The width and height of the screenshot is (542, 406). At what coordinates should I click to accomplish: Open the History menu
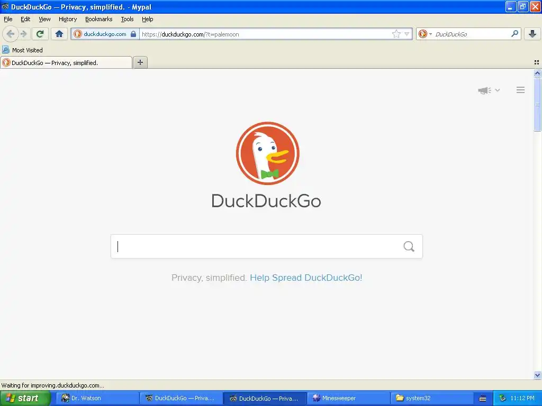coord(68,19)
